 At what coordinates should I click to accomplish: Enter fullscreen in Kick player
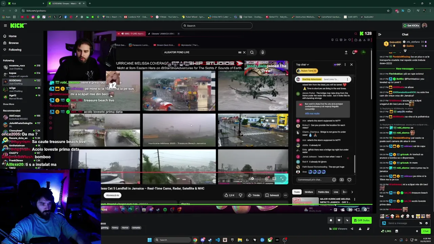pyautogui.click(x=357, y=210)
